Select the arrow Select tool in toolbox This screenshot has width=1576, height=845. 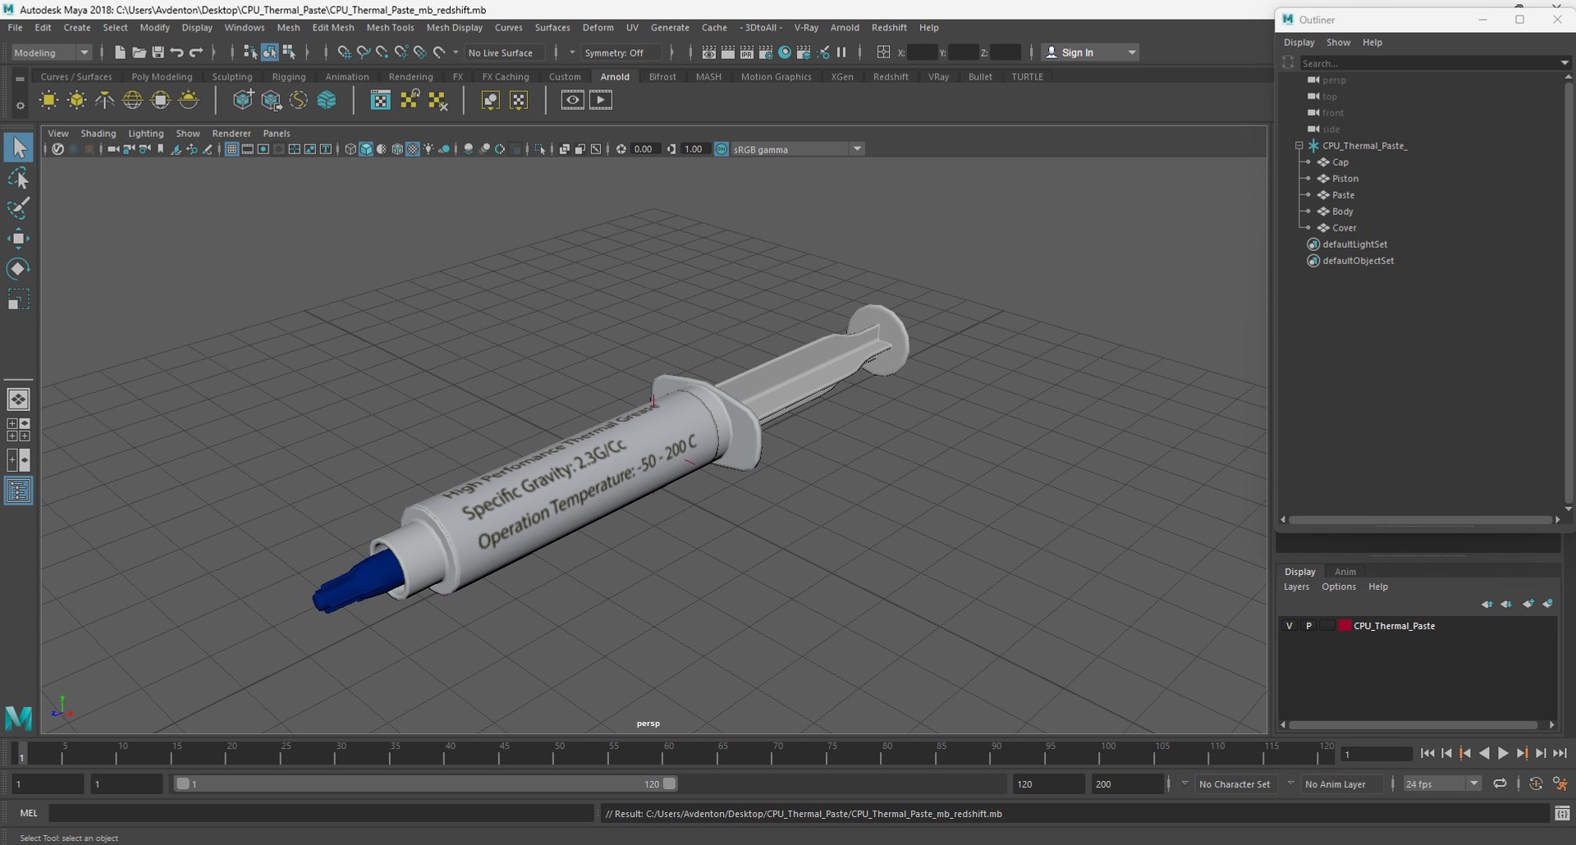18,148
